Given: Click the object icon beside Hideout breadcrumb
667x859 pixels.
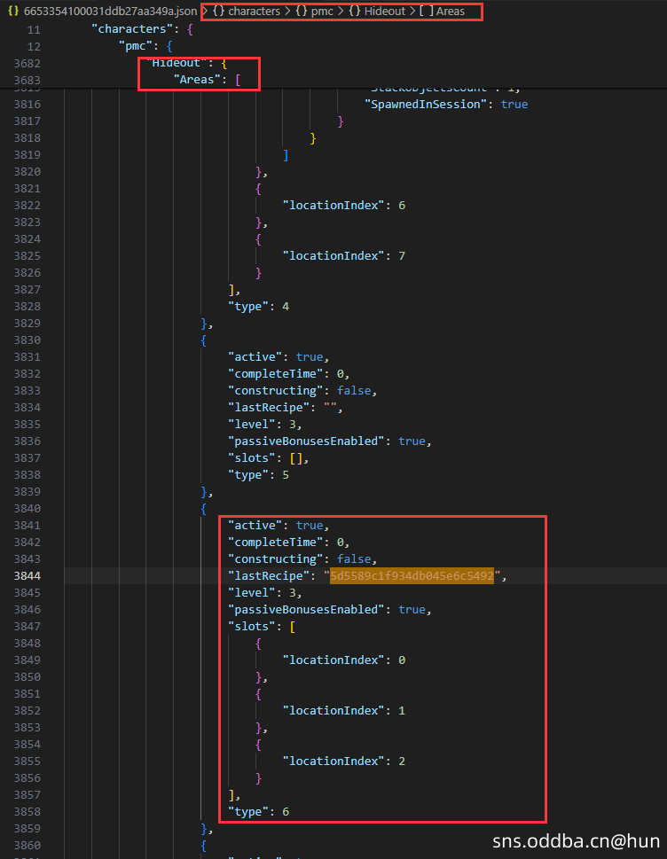Looking at the screenshot, I should tap(379, 12).
